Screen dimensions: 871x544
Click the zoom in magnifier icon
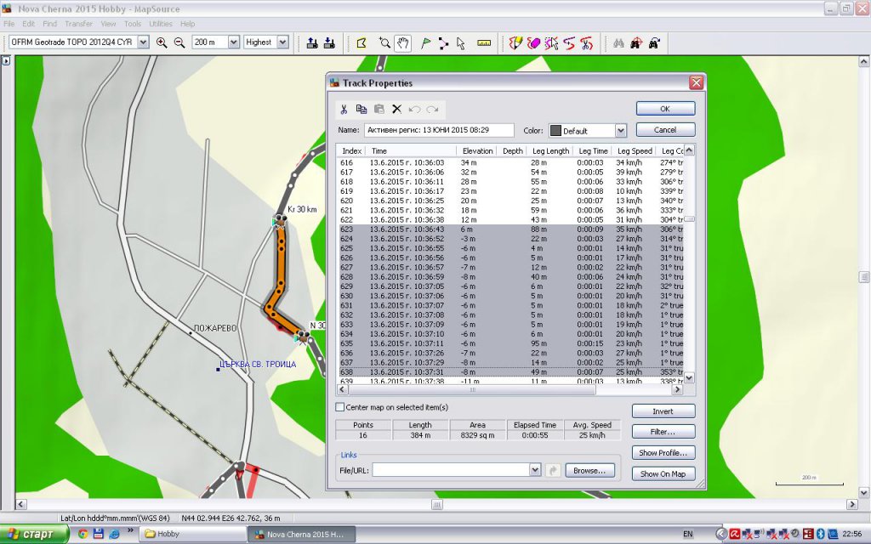pyautogui.click(x=162, y=42)
